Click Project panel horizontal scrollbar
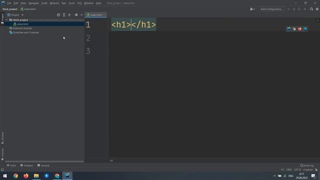Image resolution: width=320 pixels, height=180 pixels. click(x=44, y=161)
